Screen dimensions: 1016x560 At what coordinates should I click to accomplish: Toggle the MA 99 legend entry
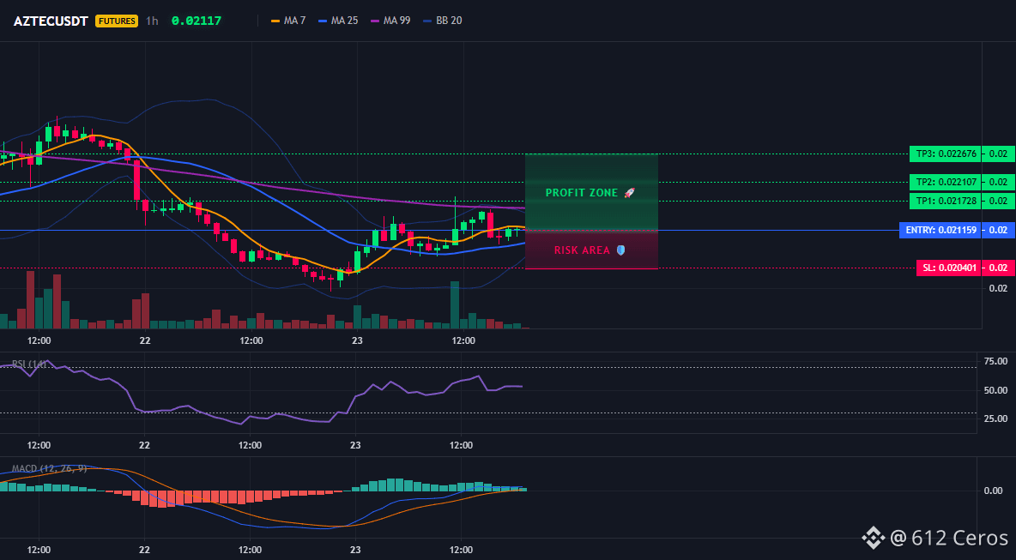point(390,21)
